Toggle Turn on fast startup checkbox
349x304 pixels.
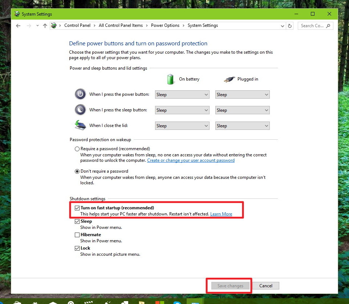(x=77, y=208)
